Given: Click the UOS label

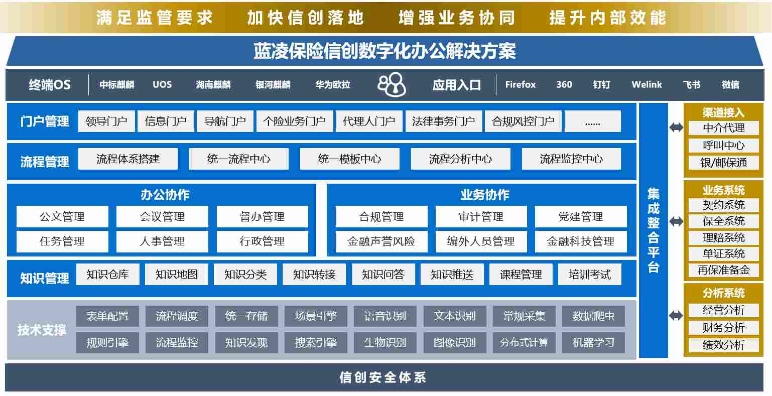Looking at the screenshot, I should pos(162,84).
